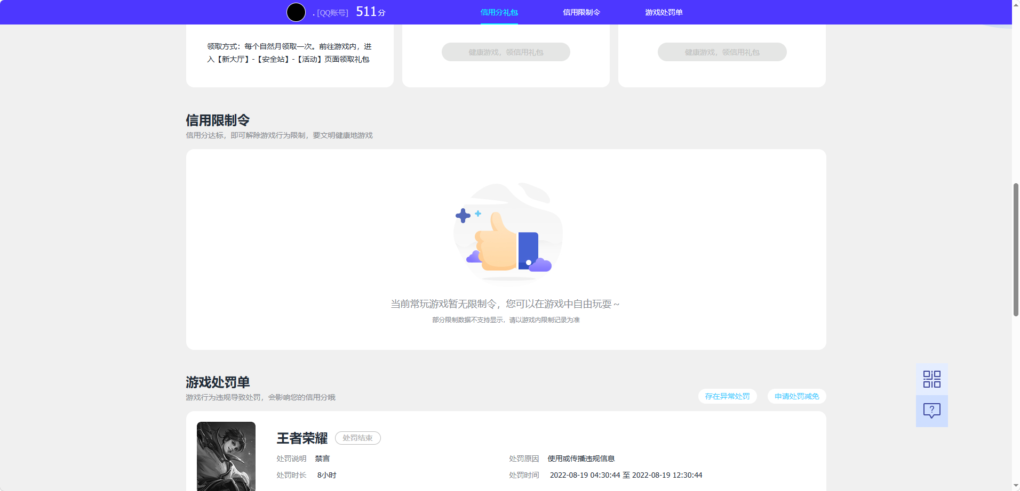Click the 游戏行为违规导致处罚 subtitle text
Viewport: 1020px width, 491px height.
point(260,397)
